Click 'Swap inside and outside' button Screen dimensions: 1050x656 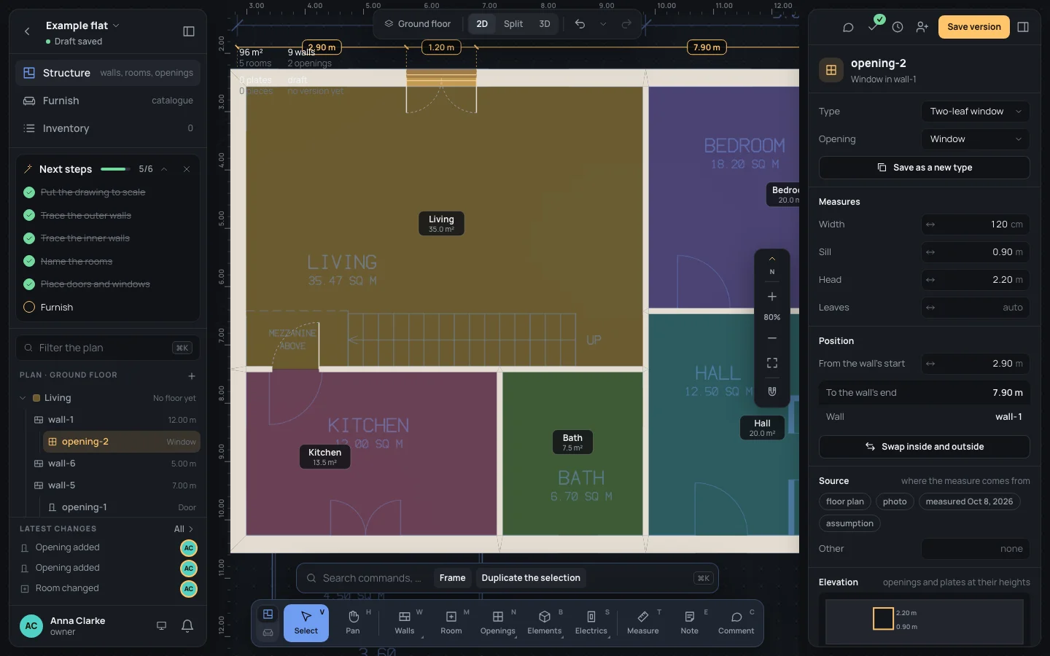pos(925,447)
